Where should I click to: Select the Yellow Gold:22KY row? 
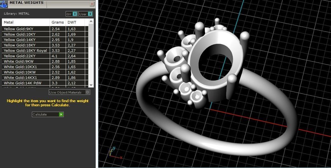[45, 56]
